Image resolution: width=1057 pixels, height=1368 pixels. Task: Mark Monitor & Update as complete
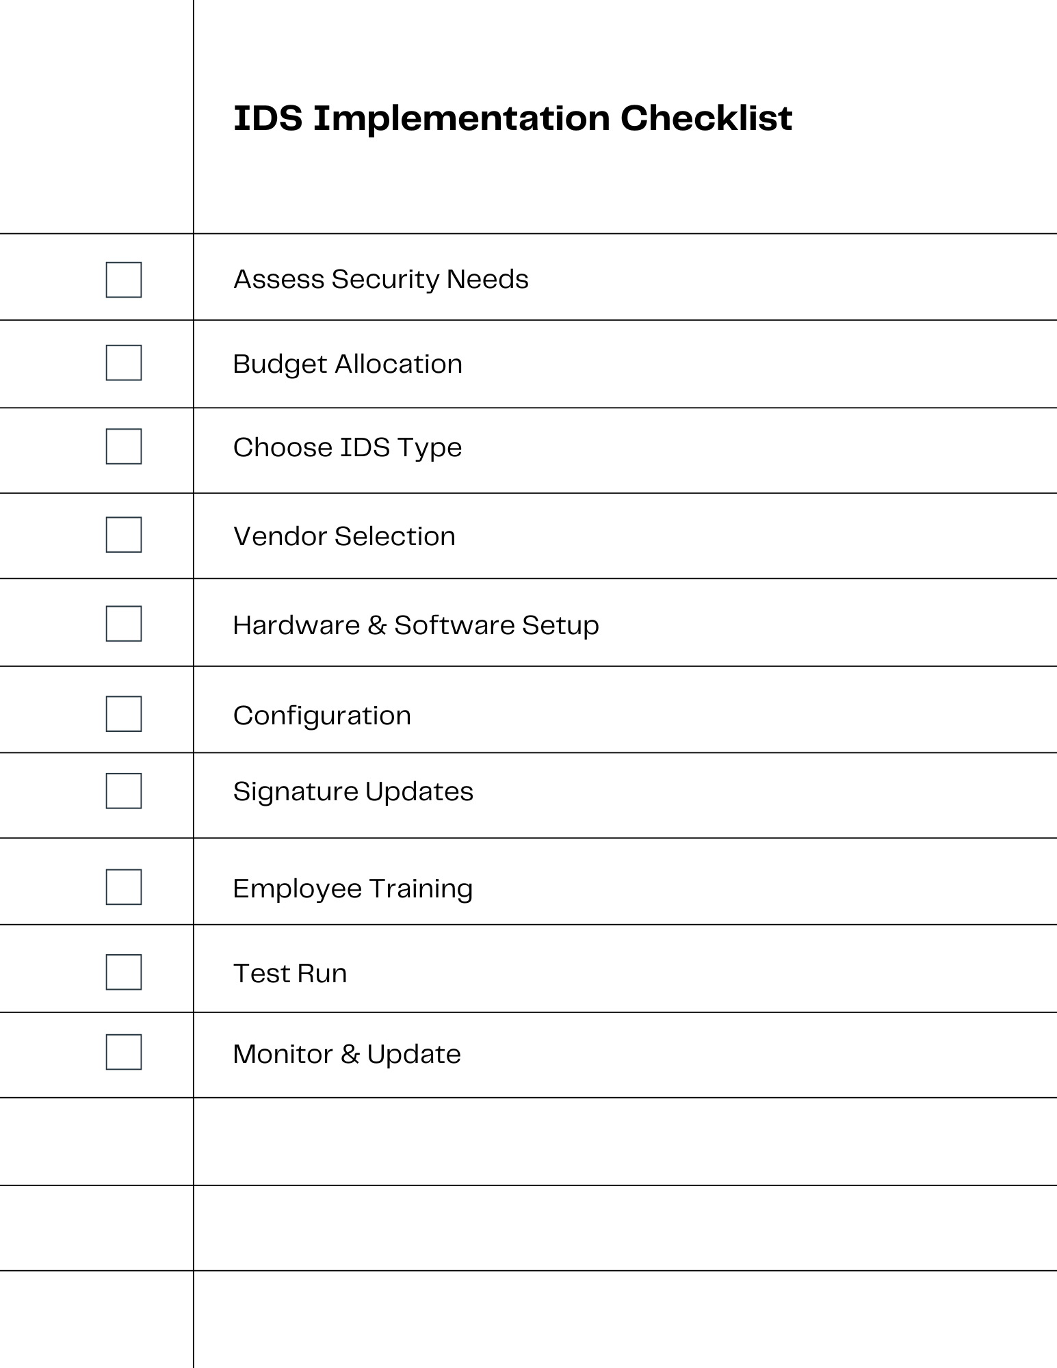124,1052
